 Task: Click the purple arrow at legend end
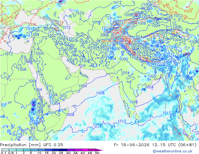point(99,150)
